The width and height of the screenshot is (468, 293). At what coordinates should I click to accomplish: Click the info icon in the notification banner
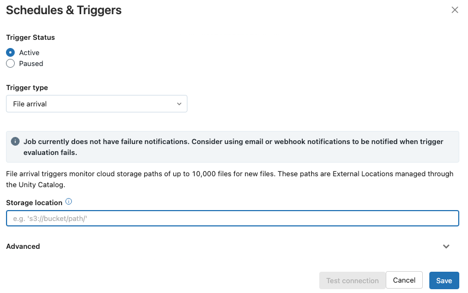click(x=15, y=141)
